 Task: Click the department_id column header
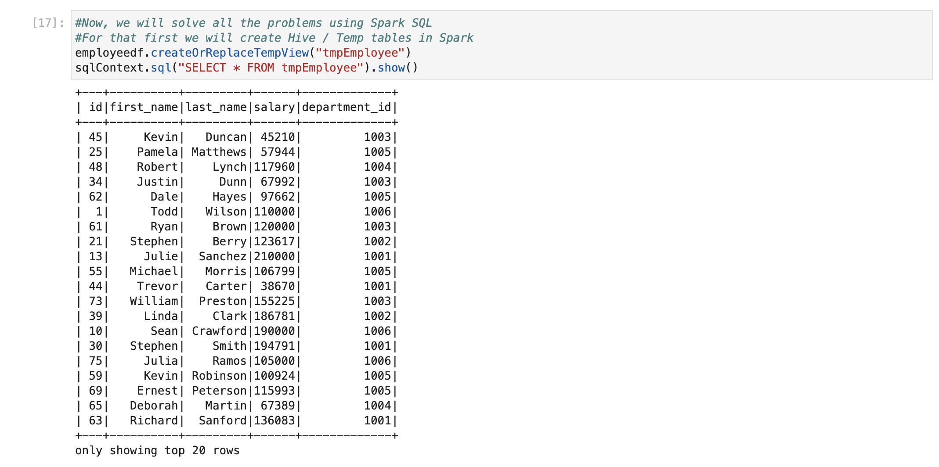346,107
